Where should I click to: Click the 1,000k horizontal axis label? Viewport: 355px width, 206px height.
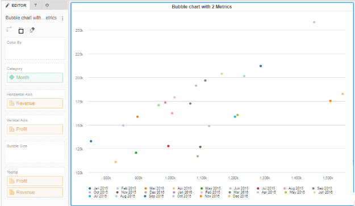point(170,178)
